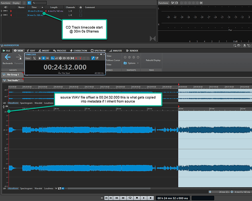252x201 pixels.
Task: Jump to end with transport button
Action: point(111,198)
